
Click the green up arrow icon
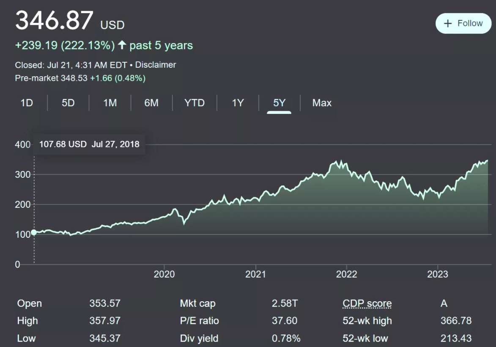point(122,45)
